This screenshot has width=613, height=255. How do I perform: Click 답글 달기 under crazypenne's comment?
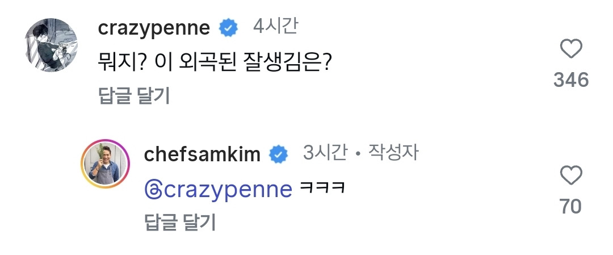(x=134, y=97)
